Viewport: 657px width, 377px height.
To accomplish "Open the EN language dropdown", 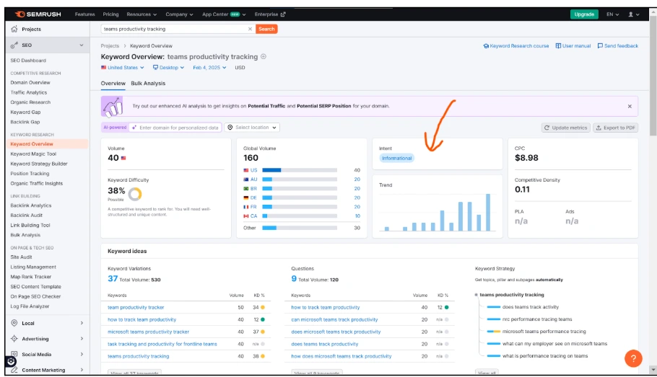I will tap(612, 14).
